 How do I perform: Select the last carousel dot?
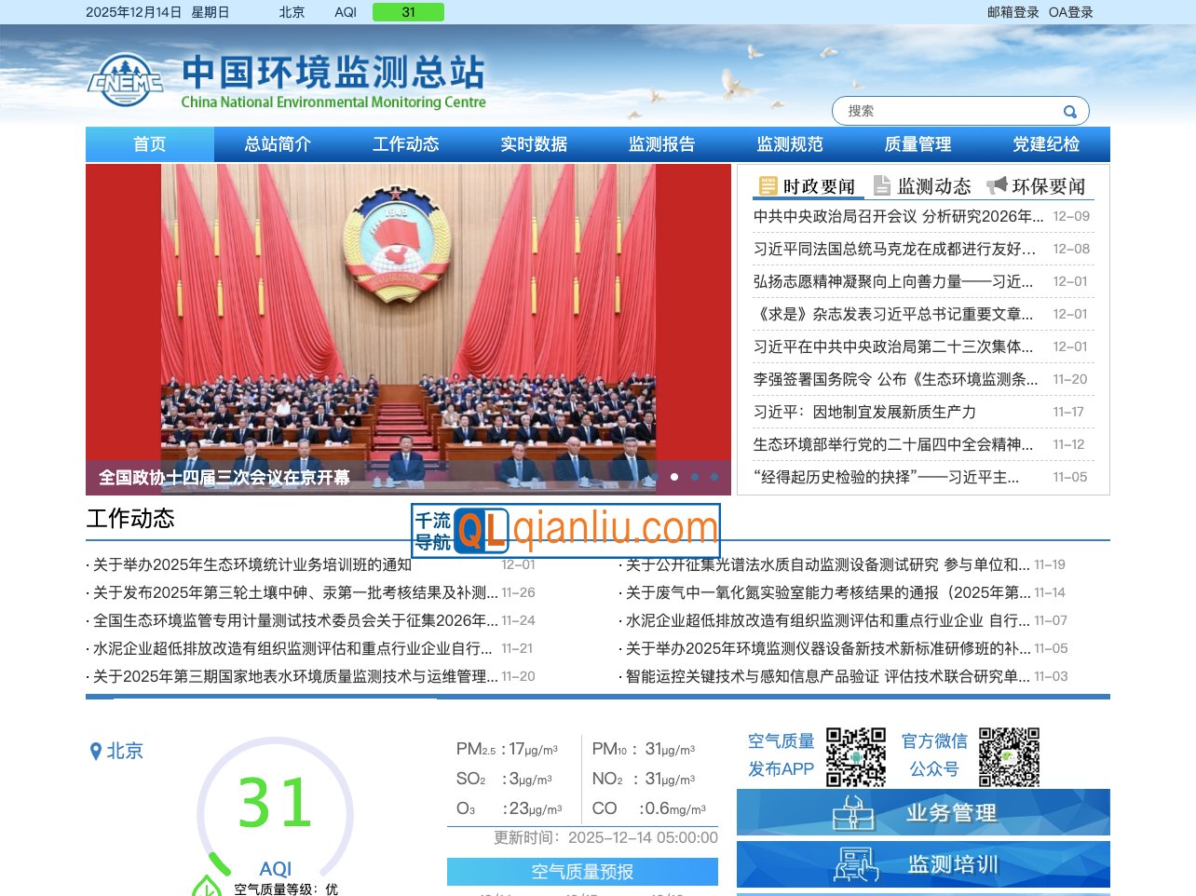(715, 477)
